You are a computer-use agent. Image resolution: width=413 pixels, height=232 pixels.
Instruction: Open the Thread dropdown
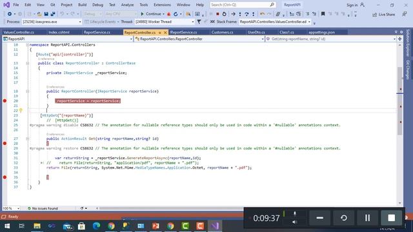(x=193, y=22)
